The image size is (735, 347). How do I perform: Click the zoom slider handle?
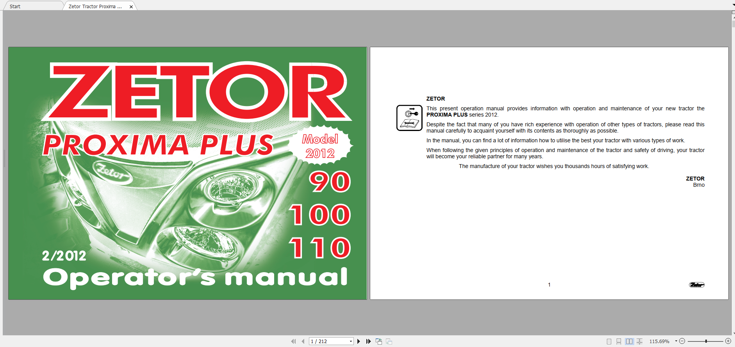pyautogui.click(x=706, y=341)
